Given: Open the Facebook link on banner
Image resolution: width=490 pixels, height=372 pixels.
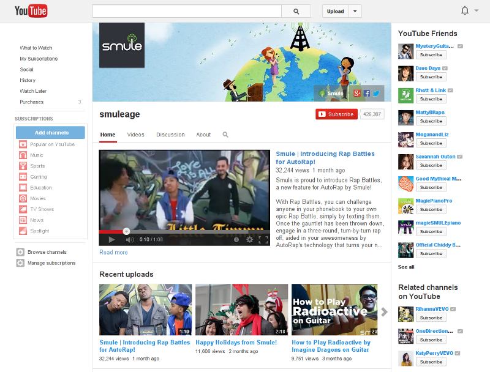Looking at the screenshot, I should click(367, 94).
